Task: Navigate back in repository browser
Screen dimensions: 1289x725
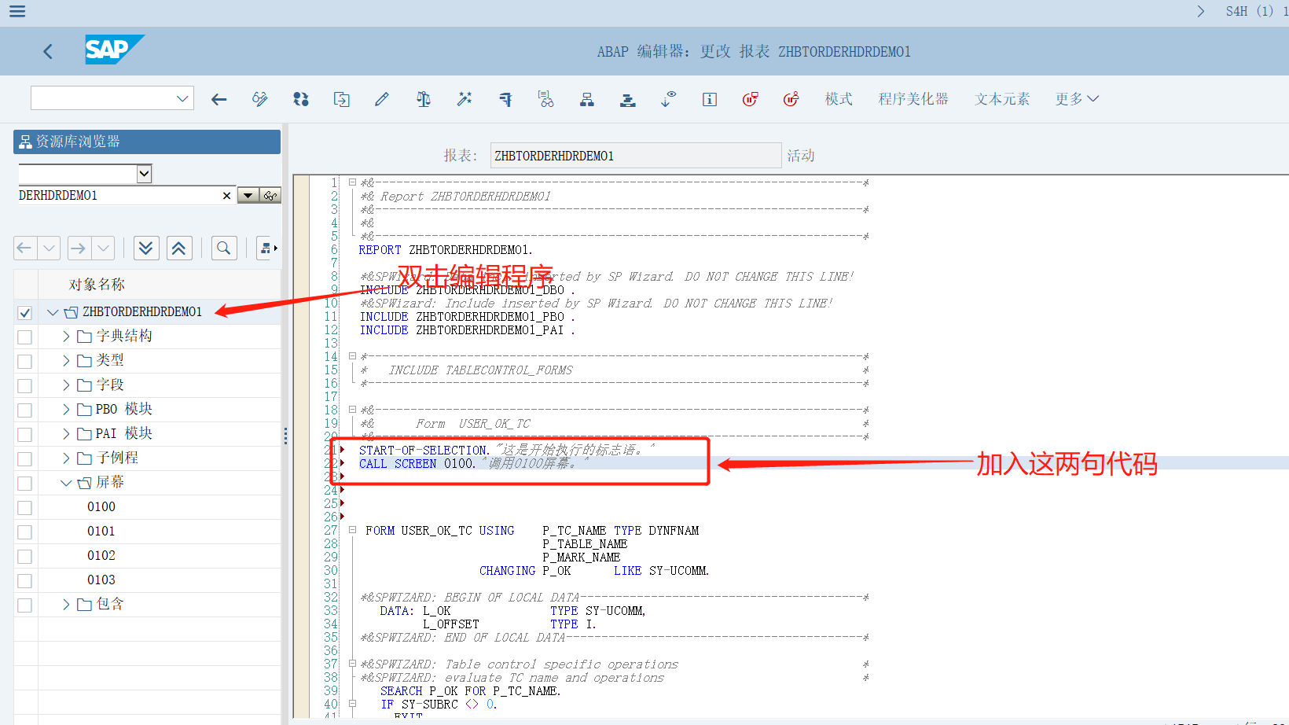Action: (x=24, y=248)
